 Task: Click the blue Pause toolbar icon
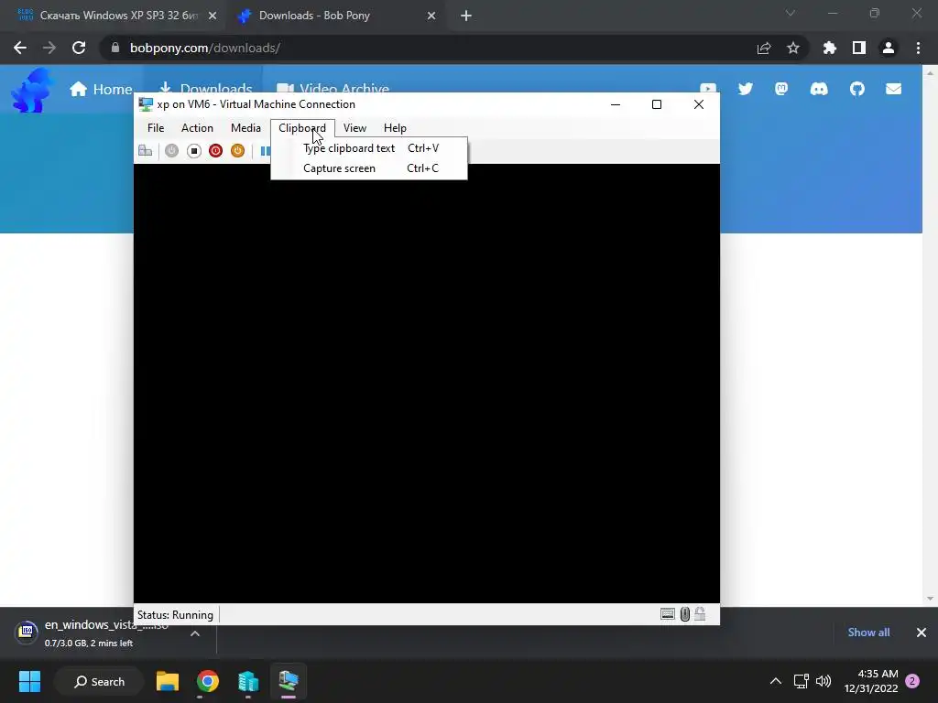coord(265,151)
